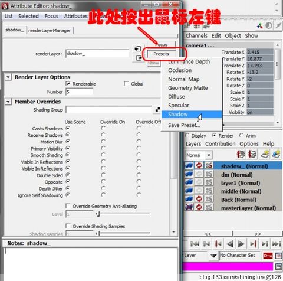Enable Override Geometry Anti-aliasing checkbox
The height and width of the screenshot is (281, 283).
(x=68, y=206)
